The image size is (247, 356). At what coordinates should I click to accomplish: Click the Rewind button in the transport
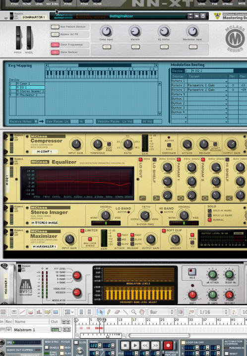click(145, 345)
